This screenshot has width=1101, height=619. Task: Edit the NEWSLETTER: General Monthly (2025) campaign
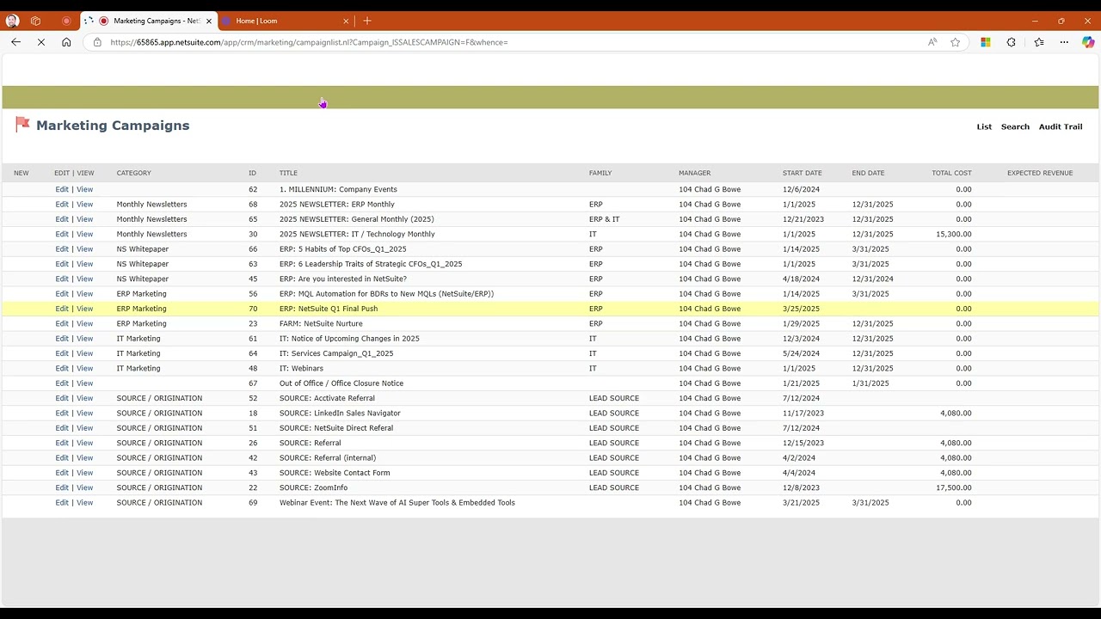[62, 219]
